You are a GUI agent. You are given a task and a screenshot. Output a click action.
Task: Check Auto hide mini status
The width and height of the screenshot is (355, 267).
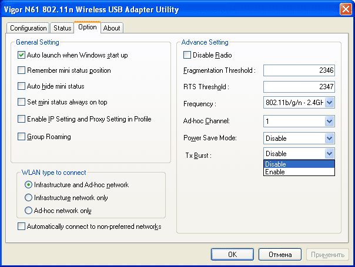[21, 86]
